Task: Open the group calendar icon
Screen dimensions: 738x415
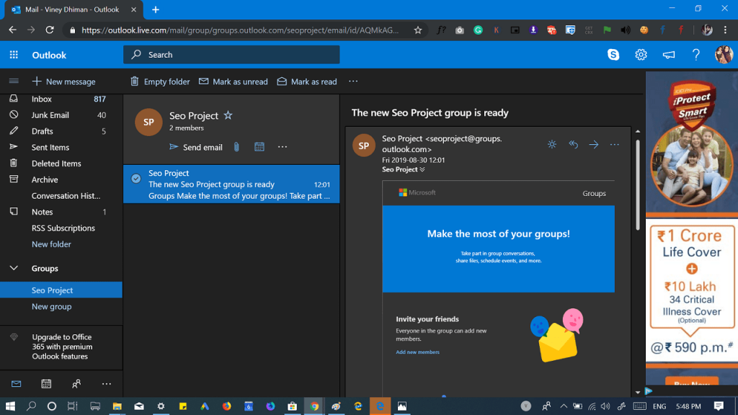Action: 259,147
